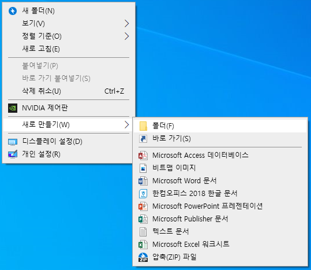Click the greyed 바로 가기 붙여넣기(S) entry

(x=69, y=78)
